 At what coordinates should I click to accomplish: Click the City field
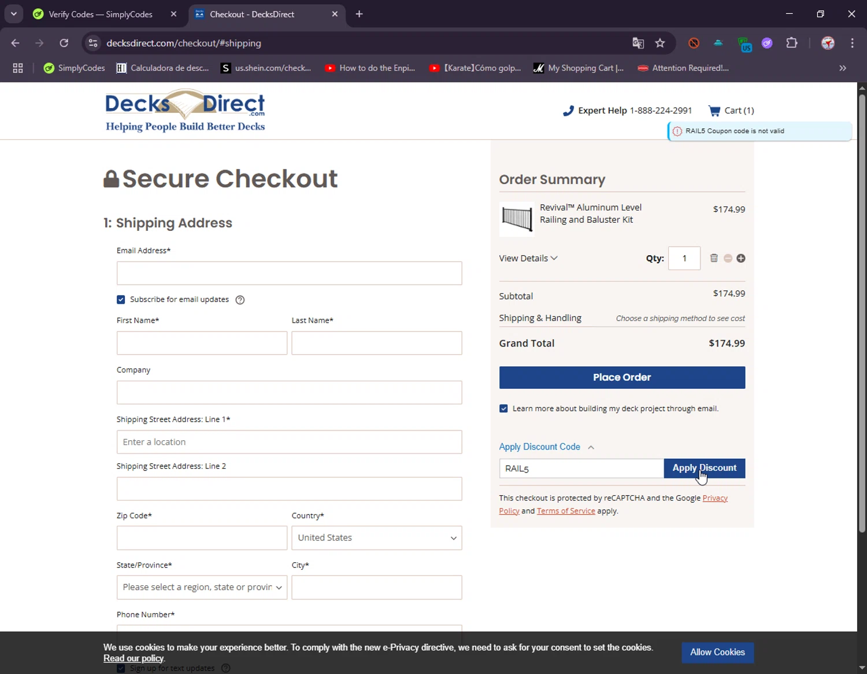pyautogui.click(x=377, y=587)
